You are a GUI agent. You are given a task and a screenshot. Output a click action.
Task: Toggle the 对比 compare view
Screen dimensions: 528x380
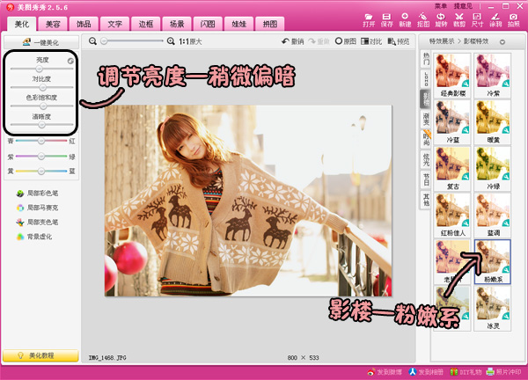(370, 41)
